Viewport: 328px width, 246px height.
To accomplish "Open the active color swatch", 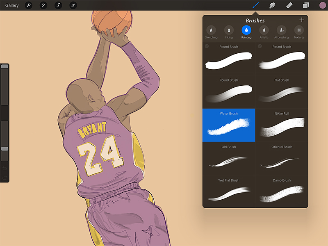I will click(x=323, y=5).
